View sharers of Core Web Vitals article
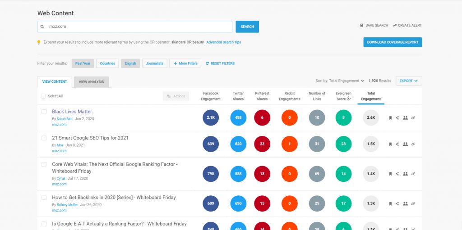462x230 pixels. (x=406, y=174)
